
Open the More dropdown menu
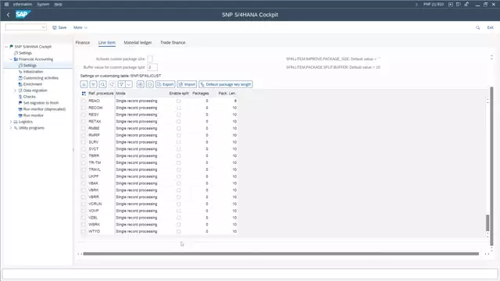tap(80, 28)
